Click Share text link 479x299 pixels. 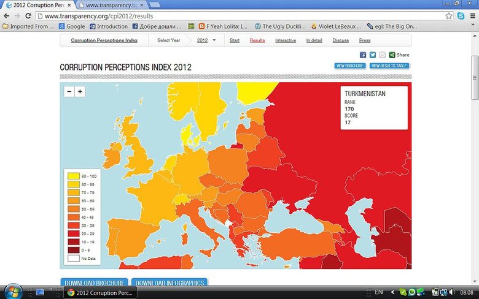pos(403,55)
